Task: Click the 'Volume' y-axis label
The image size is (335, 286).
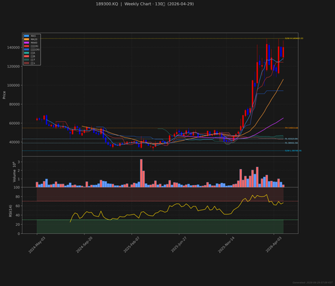Action: coord(15,176)
